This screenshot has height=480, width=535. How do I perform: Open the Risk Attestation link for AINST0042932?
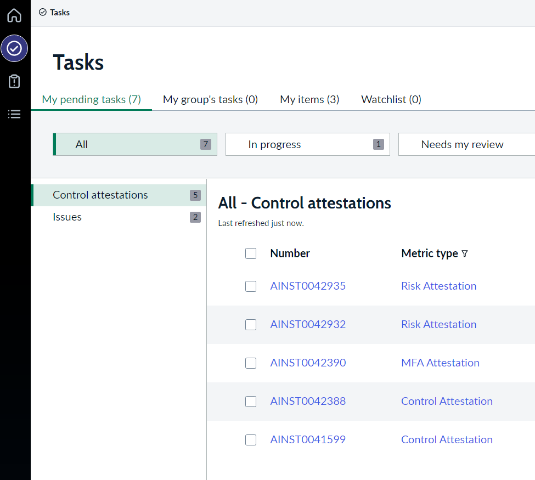tap(438, 324)
